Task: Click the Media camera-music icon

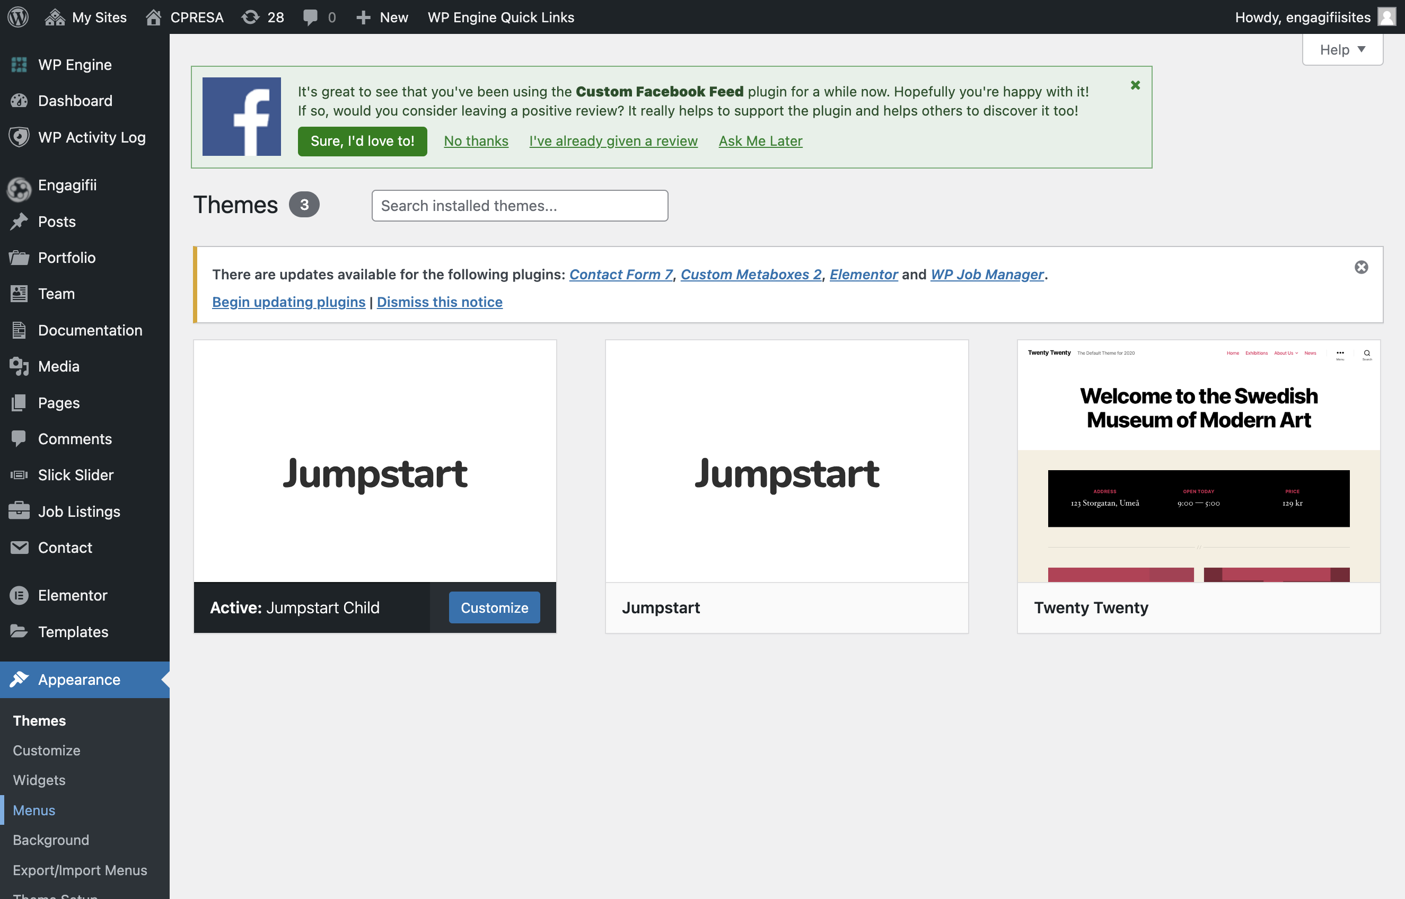Action: click(19, 367)
